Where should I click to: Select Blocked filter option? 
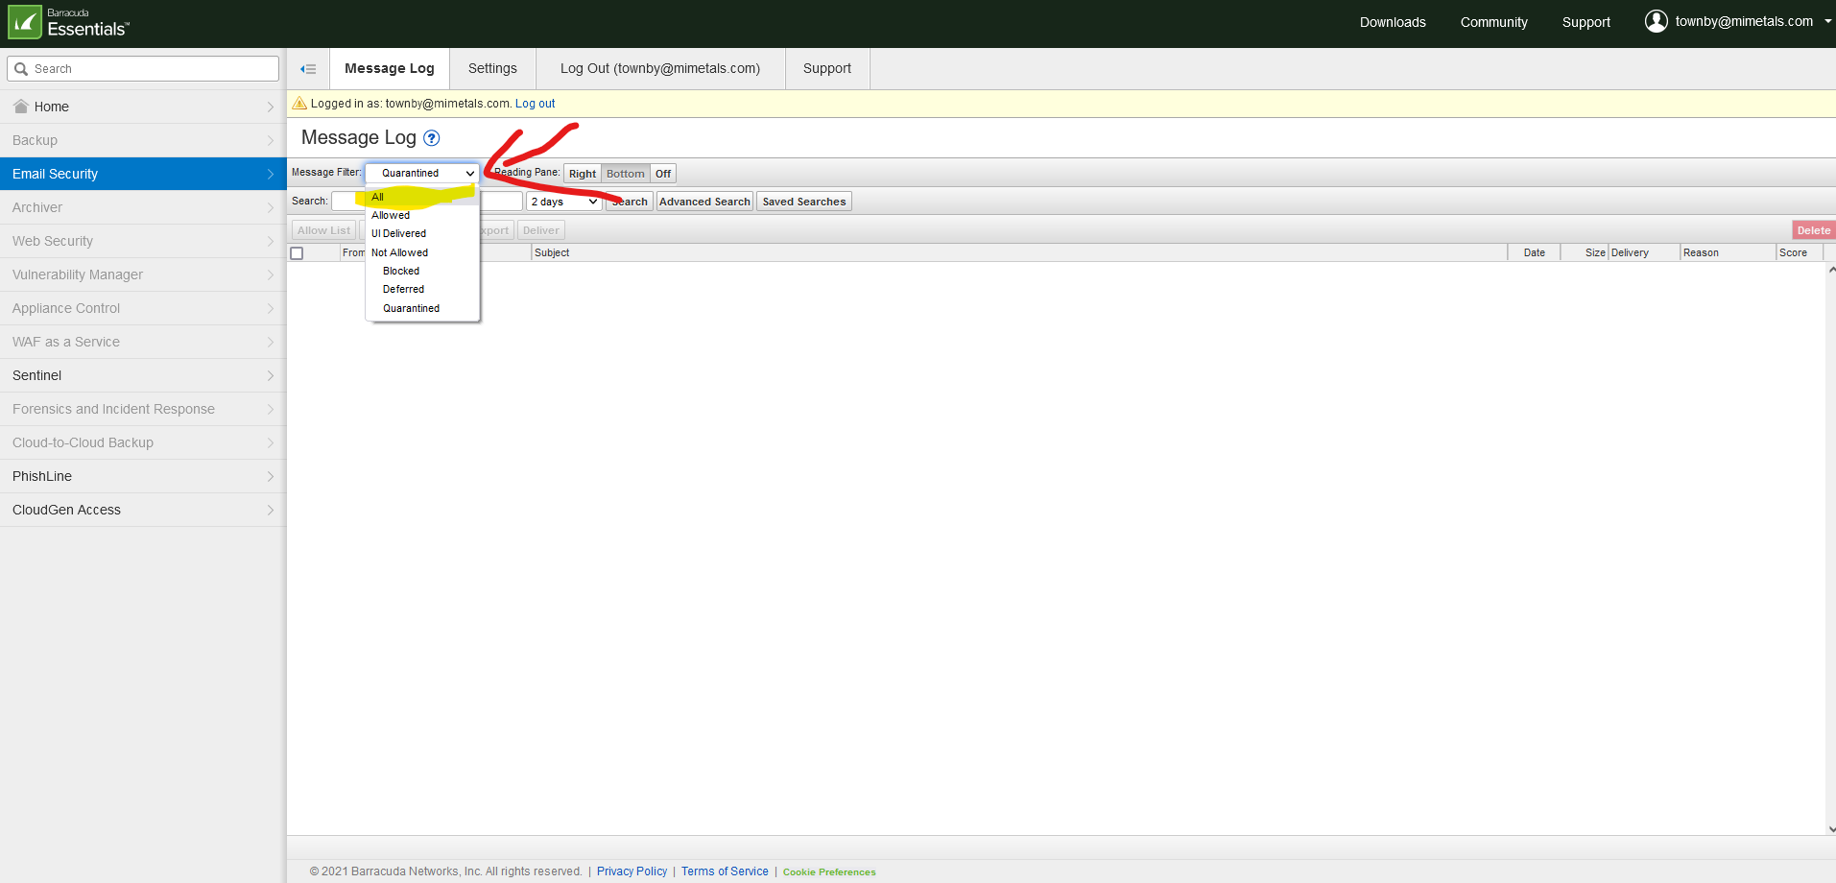422,271
